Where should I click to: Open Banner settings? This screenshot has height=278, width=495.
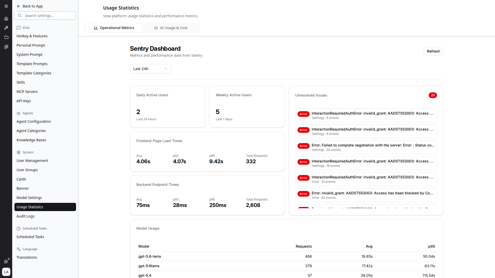45,188
